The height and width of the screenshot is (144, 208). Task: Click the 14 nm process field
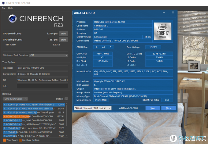click(x=147, y=37)
